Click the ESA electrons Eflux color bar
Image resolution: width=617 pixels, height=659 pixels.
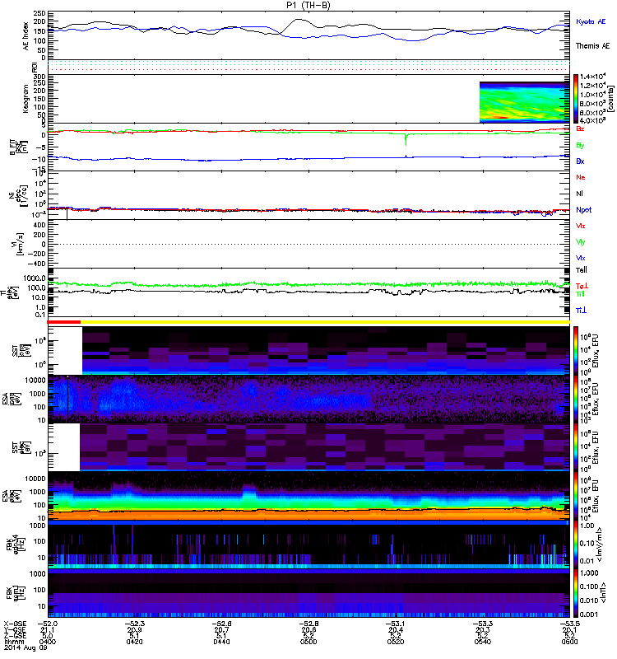[x=576, y=496]
